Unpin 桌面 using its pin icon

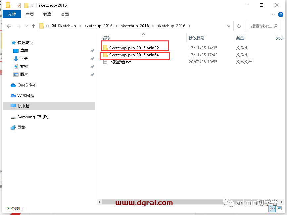click(x=93, y=51)
